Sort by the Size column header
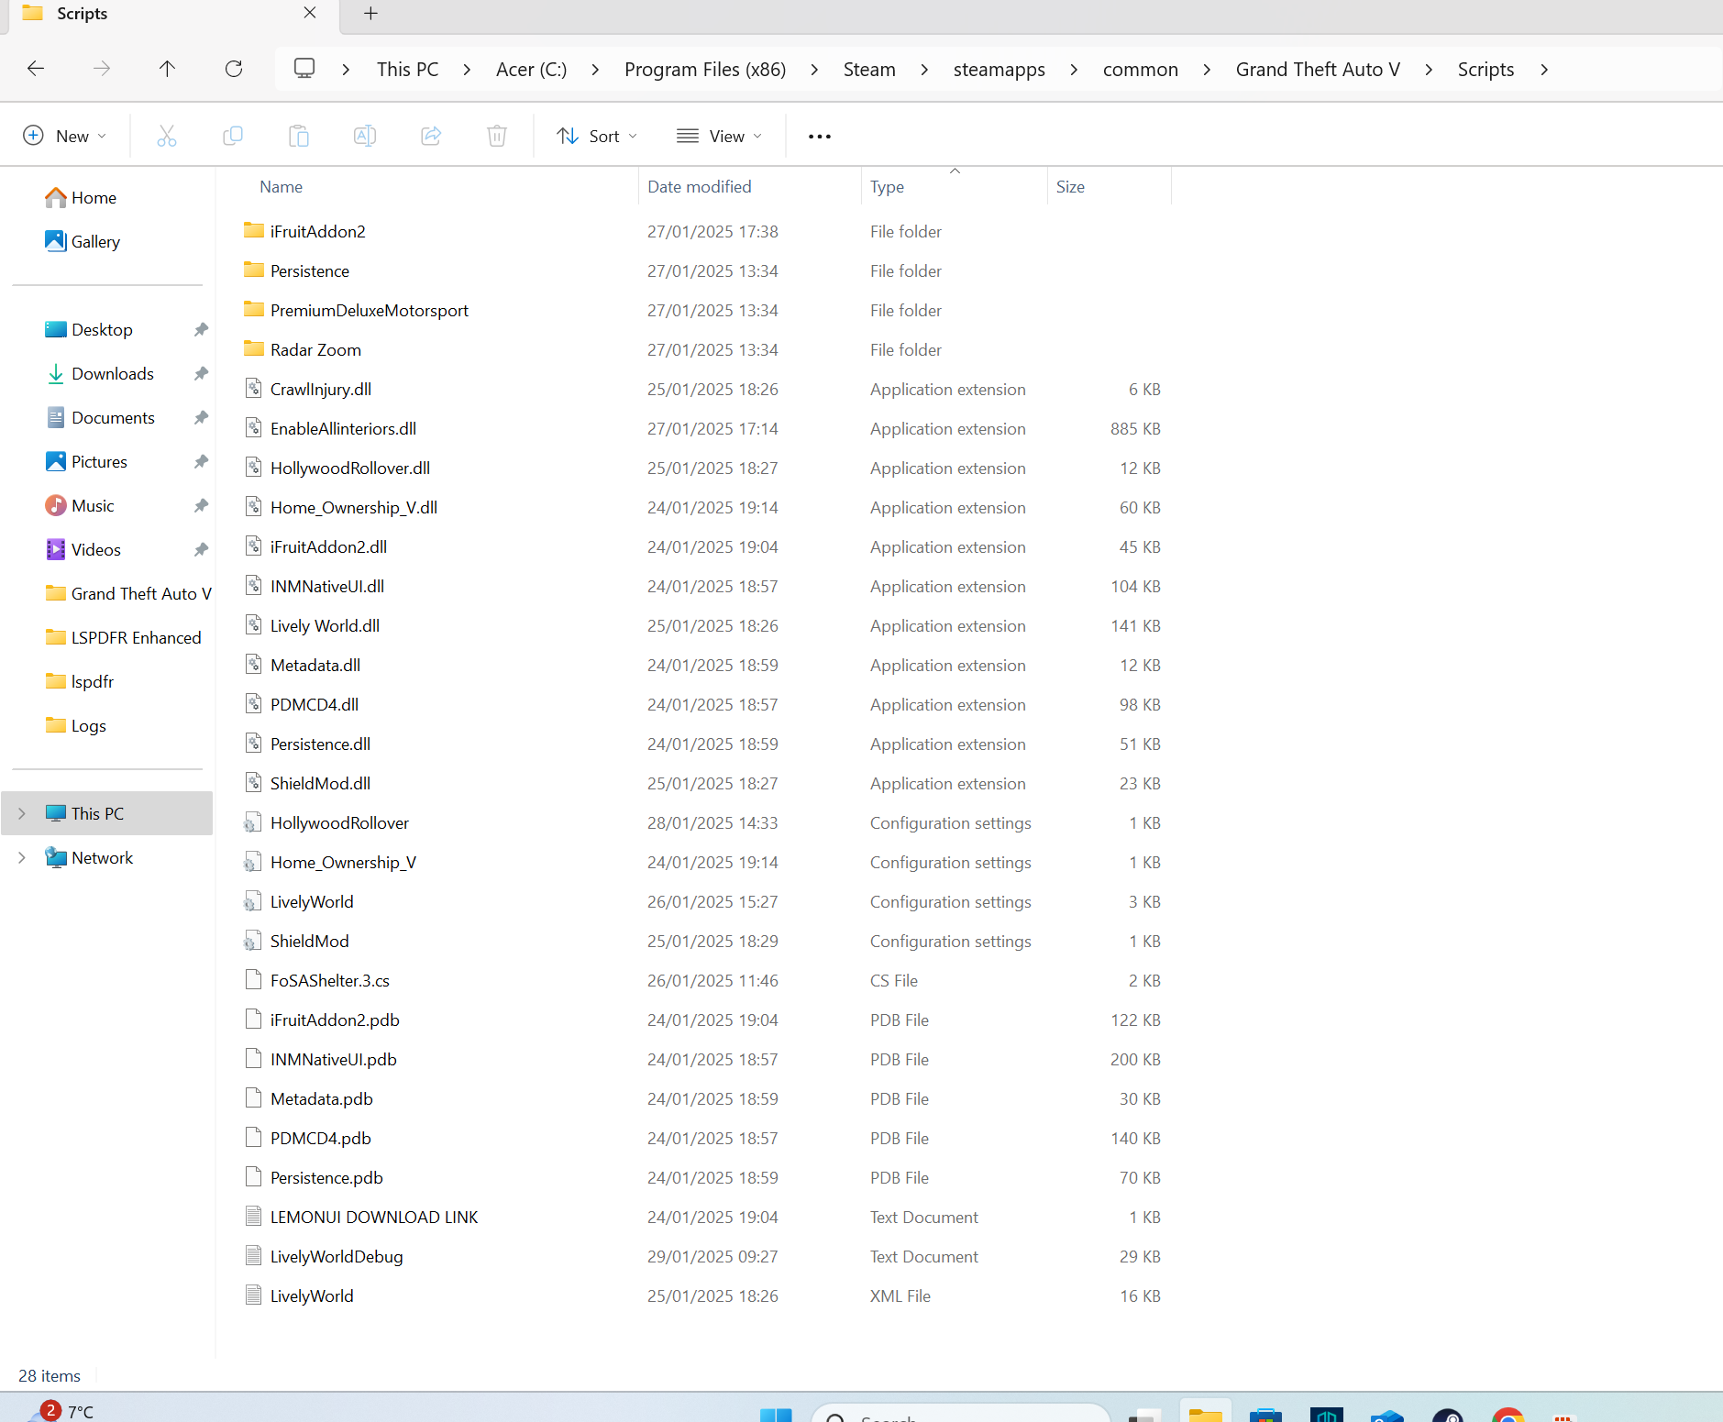The image size is (1723, 1422). pos(1070,186)
